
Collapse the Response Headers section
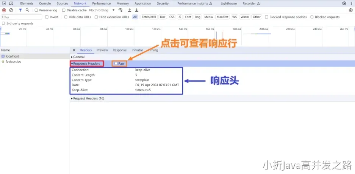coord(86,64)
